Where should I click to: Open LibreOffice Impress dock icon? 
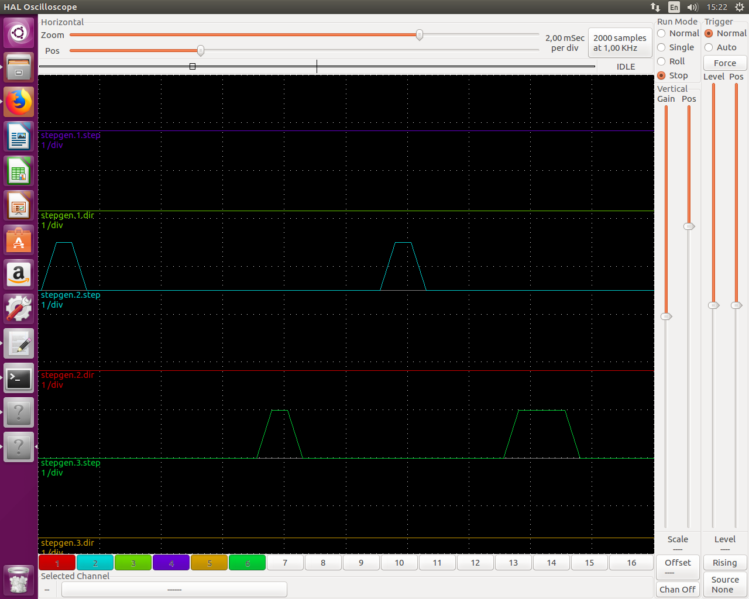[19, 205]
